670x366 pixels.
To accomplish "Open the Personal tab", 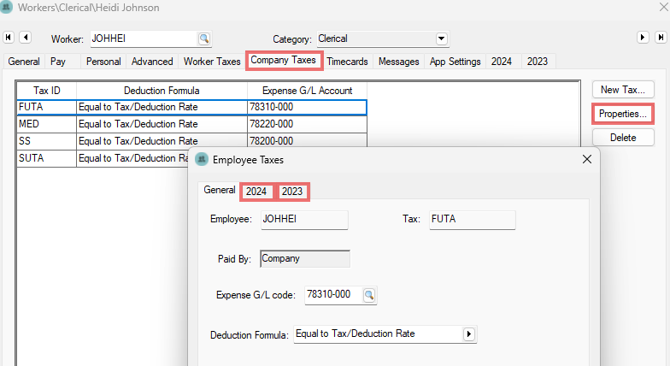I will click(103, 62).
